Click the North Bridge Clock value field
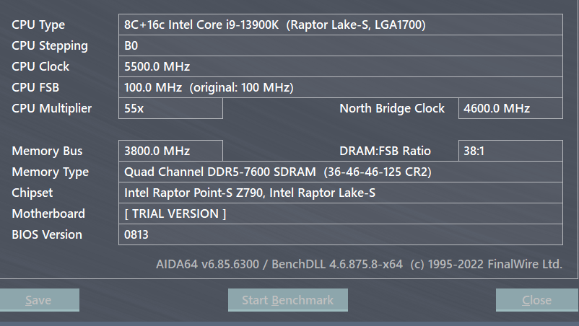 coord(510,108)
